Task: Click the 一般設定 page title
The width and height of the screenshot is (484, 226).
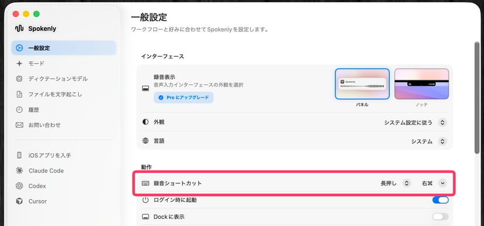Action: click(x=149, y=17)
